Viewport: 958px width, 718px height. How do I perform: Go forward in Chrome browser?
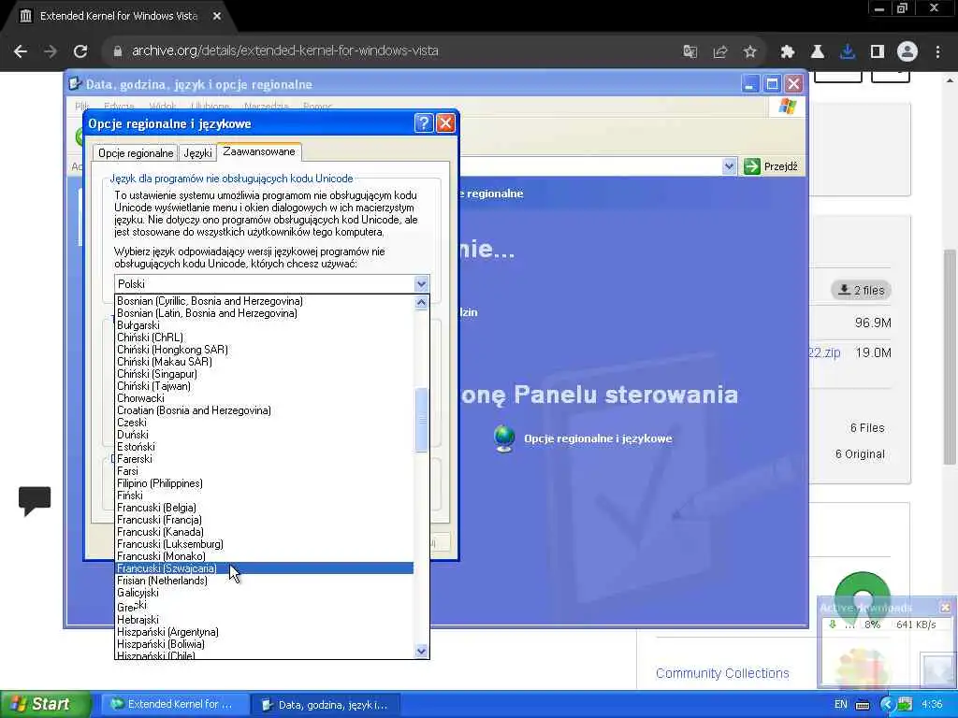tap(51, 51)
